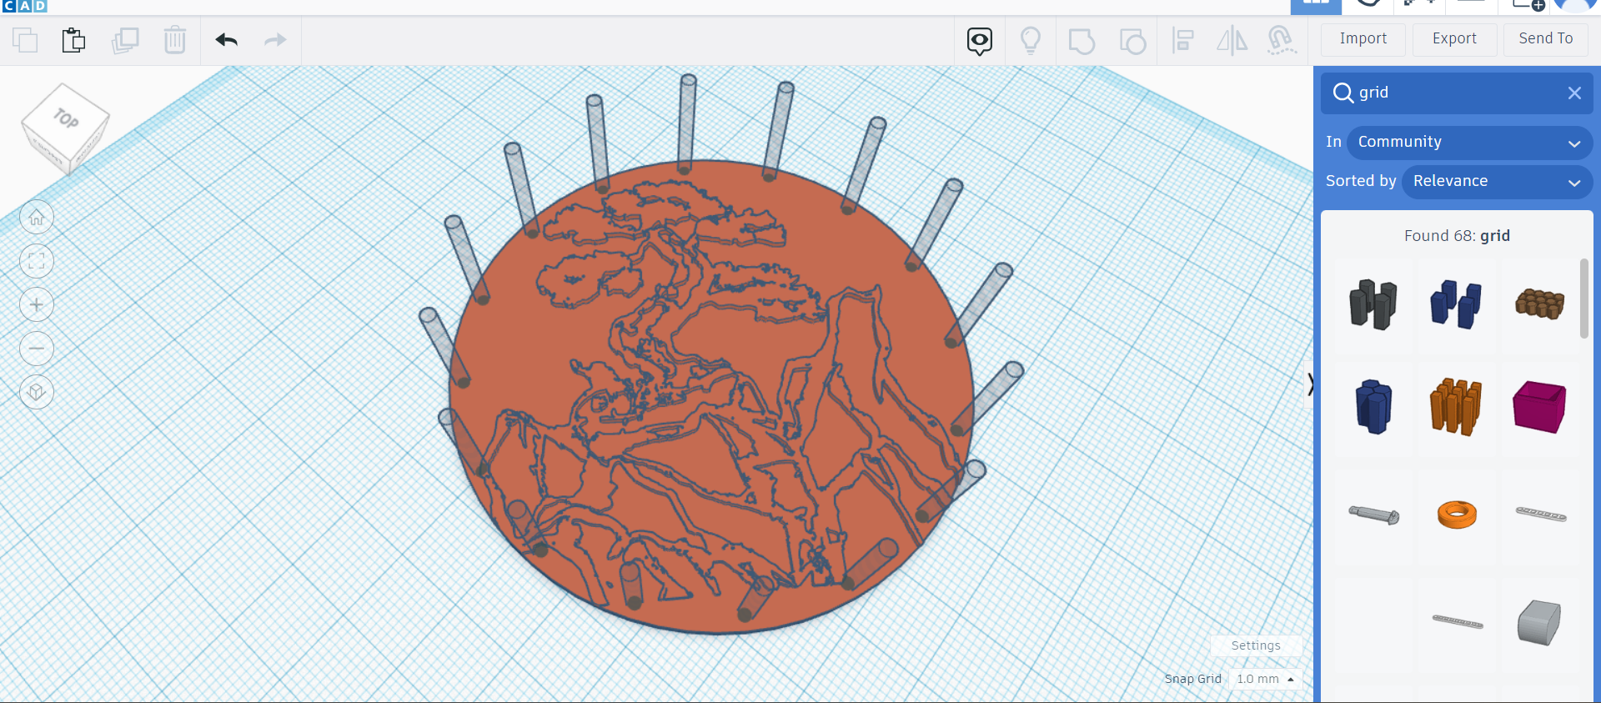Select the gray rounded cube shape thumbnail
The width and height of the screenshot is (1601, 703).
pos(1539,622)
